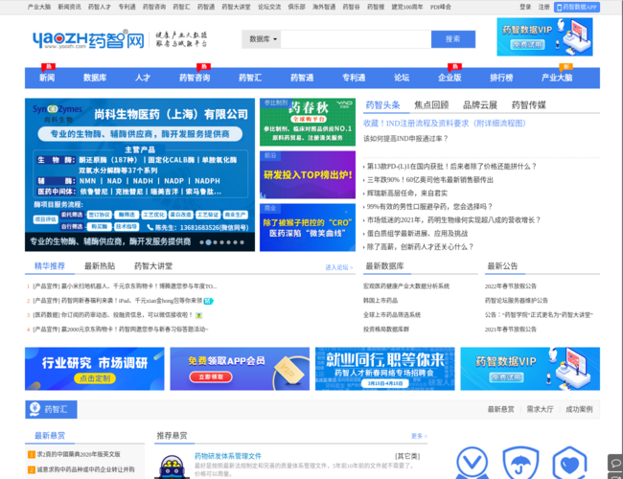Screen dimensions: 623x479
Task: Open the CRO 微笑曲线 blue thumbnail
Action: coord(308,228)
